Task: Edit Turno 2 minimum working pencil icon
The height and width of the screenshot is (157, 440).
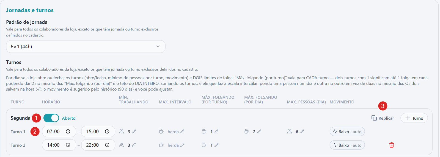Action: pyautogui.click(x=134, y=145)
